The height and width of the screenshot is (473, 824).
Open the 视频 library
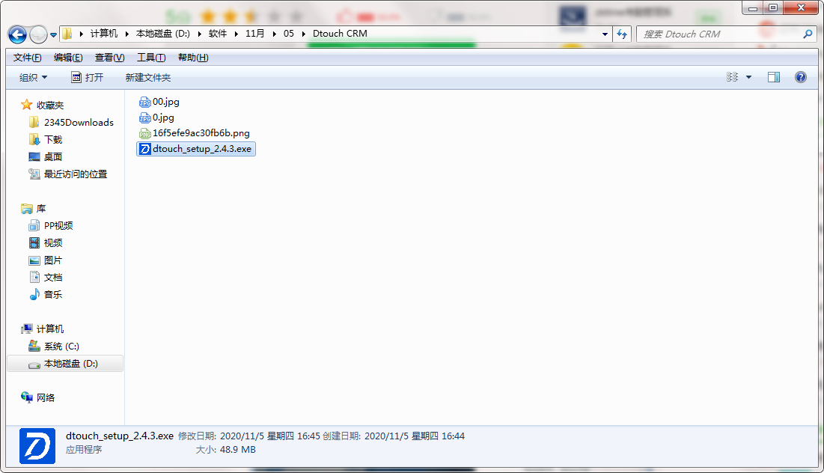coord(53,242)
